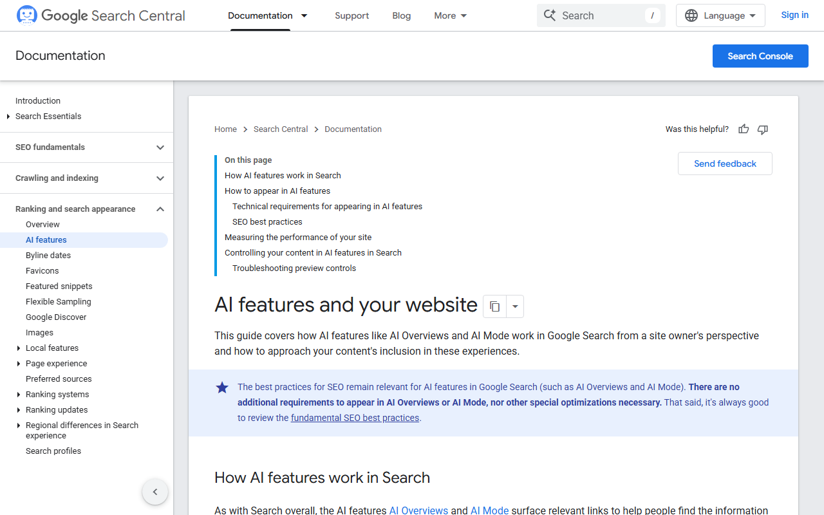Open the More menu
The width and height of the screenshot is (824, 515).
451,15
